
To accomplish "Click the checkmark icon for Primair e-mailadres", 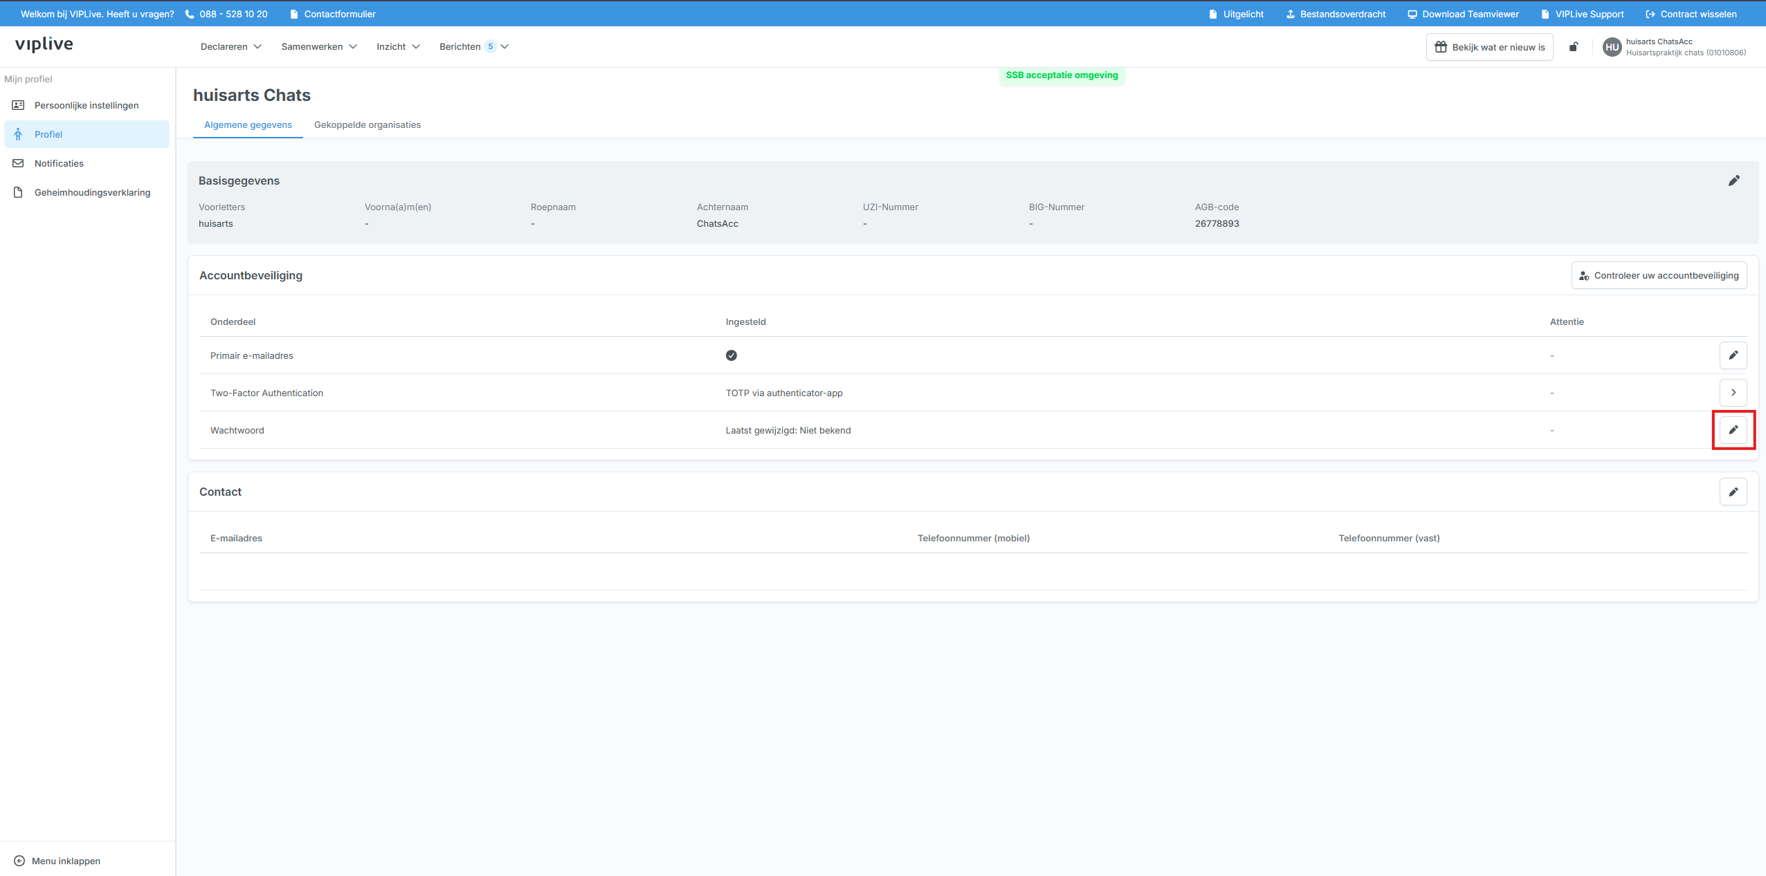I will pyautogui.click(x=731, y=355).
